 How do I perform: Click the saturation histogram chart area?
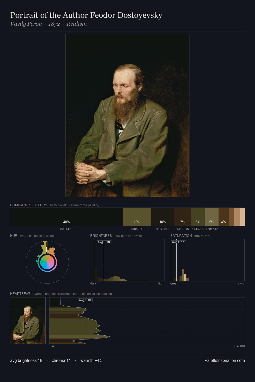pyautogui.click(x=207, y=260)
